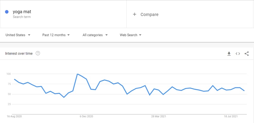Edit the yoga mat search term
This screenshot has width=254, height=123.
22,12
